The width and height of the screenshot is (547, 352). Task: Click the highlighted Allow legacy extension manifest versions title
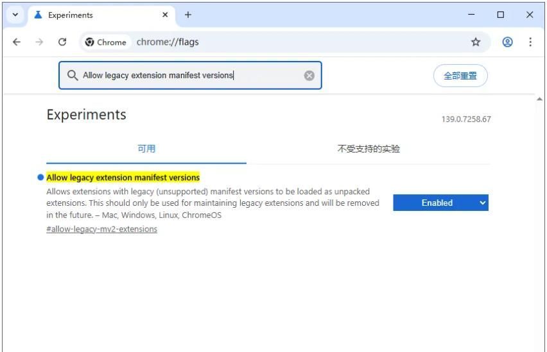pyautogui.click(x=123, y=178)
